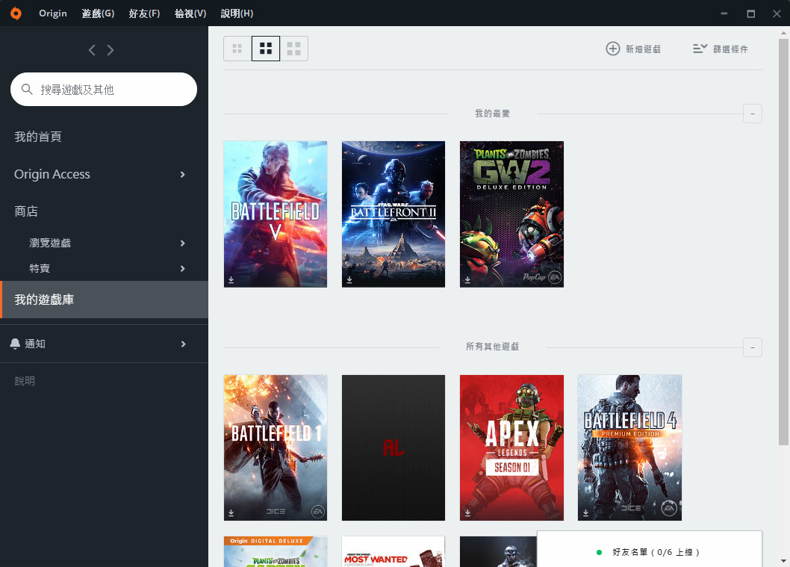Focus the 搜尋遊戲及其他 search field
The image size is (790, 567).
104,89
